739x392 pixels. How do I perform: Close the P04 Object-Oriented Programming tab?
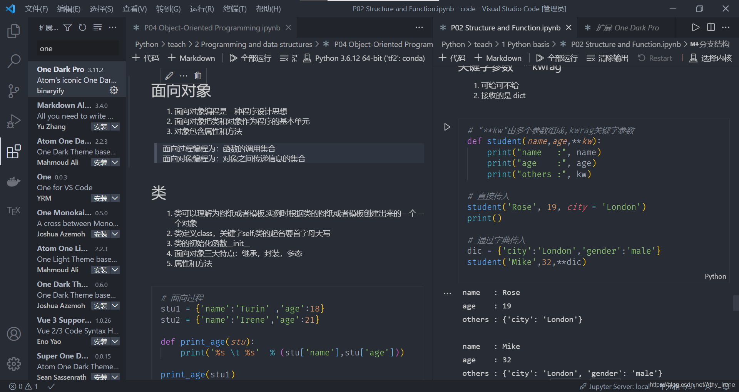click(x=288, y=27)
